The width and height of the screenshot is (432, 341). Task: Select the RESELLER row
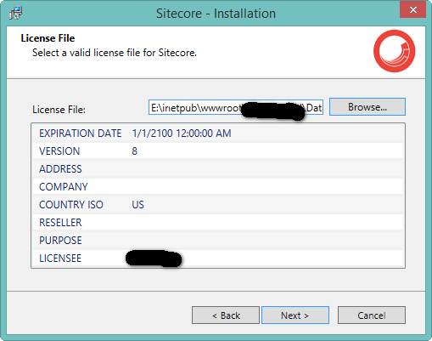[218, 223]
